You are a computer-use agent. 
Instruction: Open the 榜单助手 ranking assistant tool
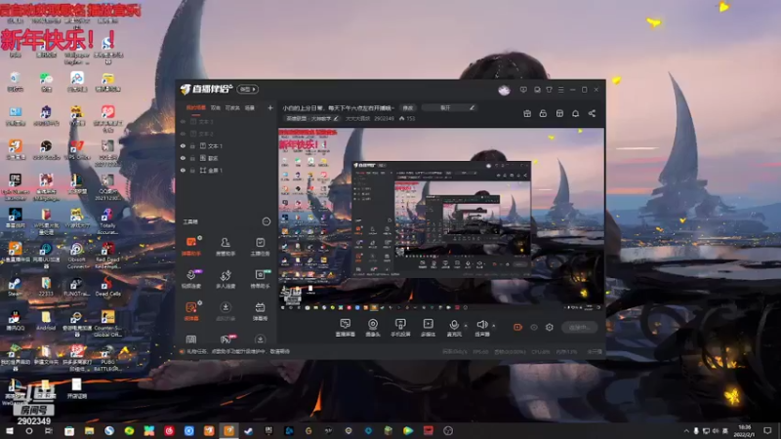260,279
